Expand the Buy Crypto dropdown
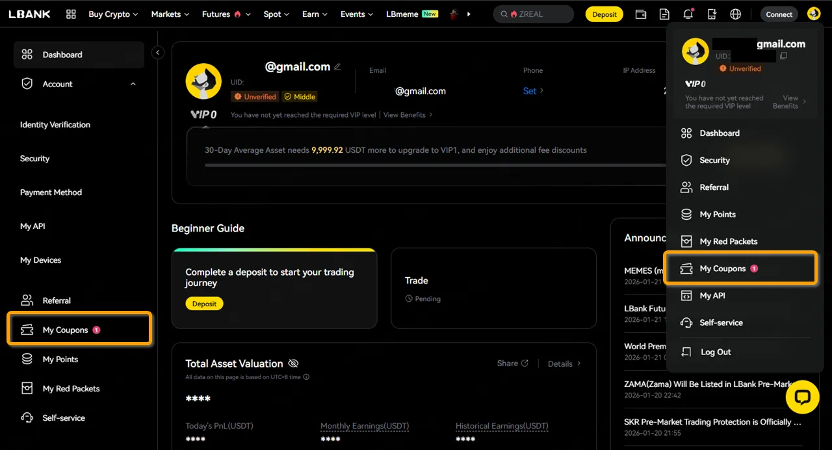This screenshot has width=832, height=450. point(113,14)
